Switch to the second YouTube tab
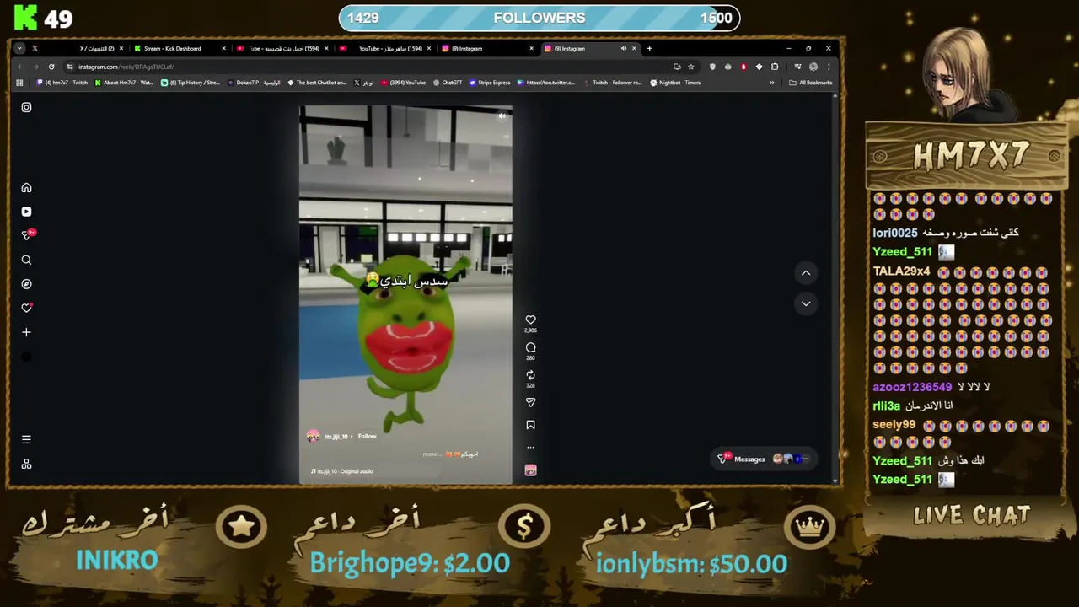1079x607 pixels. [x=385, y=48]
